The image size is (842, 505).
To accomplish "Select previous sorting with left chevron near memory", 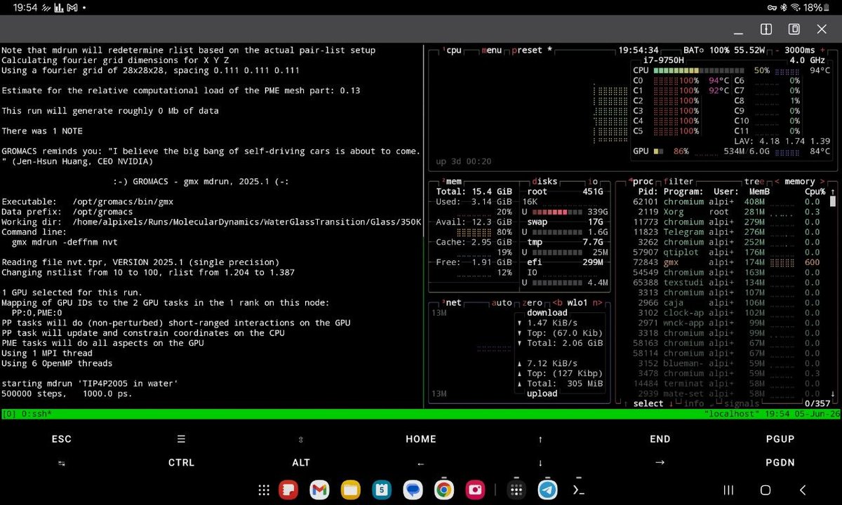I will click(777, 182).
